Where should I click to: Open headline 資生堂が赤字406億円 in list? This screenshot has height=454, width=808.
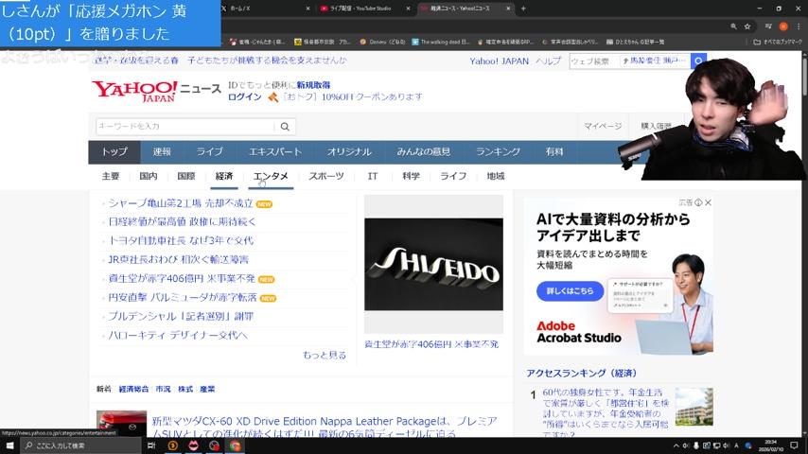[x=182, y=279]
